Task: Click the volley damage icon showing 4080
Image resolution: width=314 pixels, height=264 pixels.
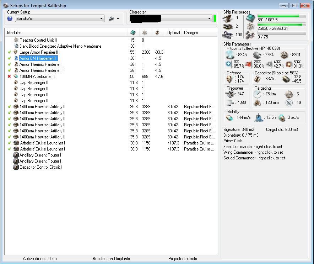Action: coord(230,102)
